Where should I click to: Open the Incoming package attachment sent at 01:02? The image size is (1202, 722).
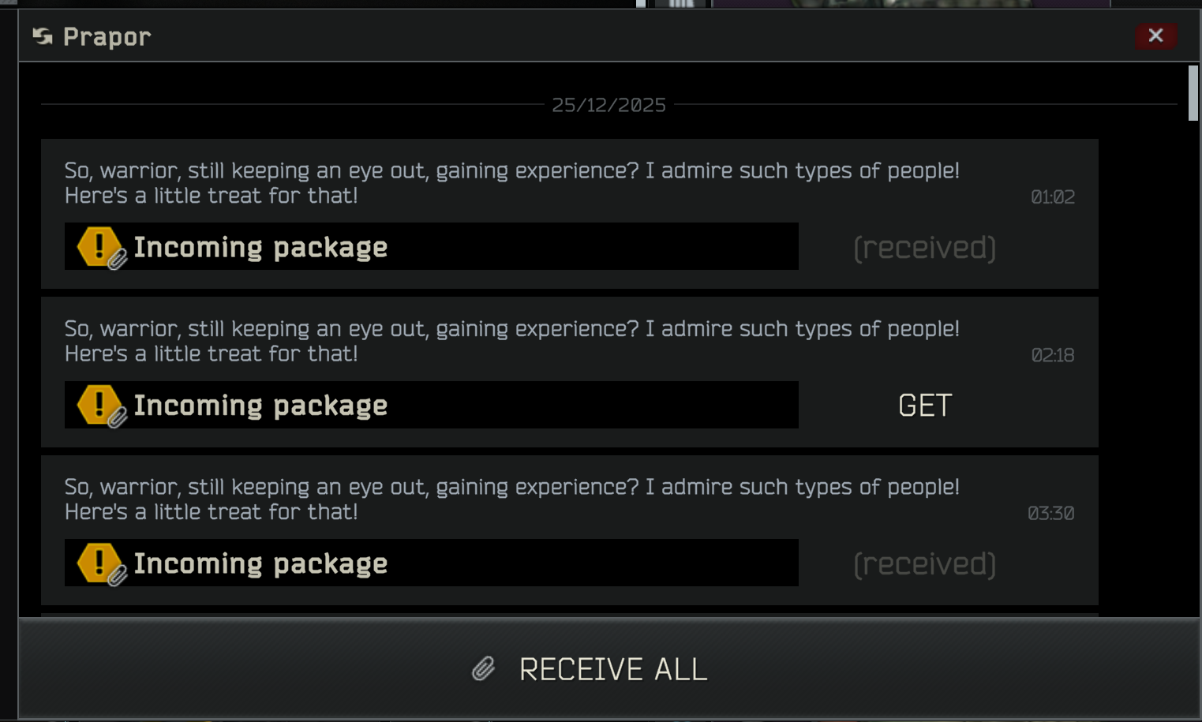point(432,246)
